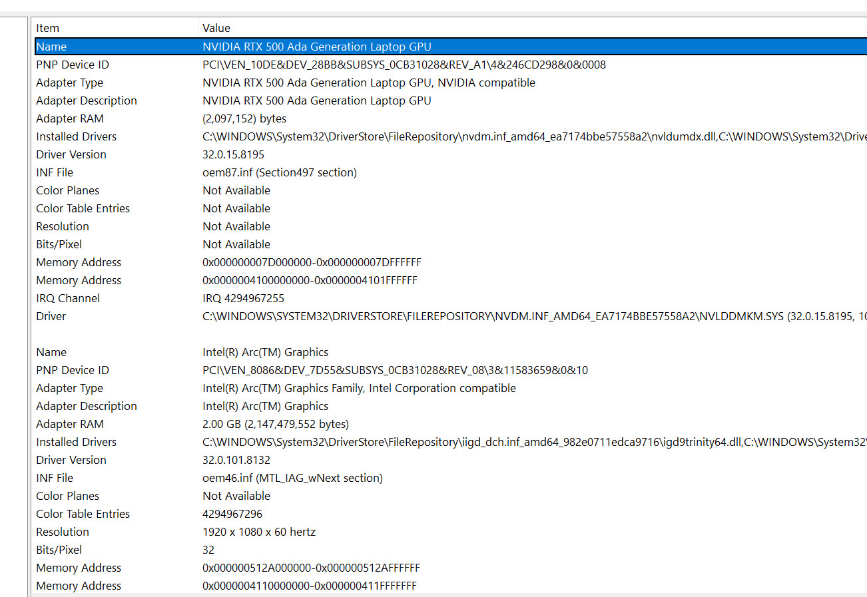Select the Adapter Type value ending 'NVIDIA compatible'
The image size is (867, 597).
[369, 83]
